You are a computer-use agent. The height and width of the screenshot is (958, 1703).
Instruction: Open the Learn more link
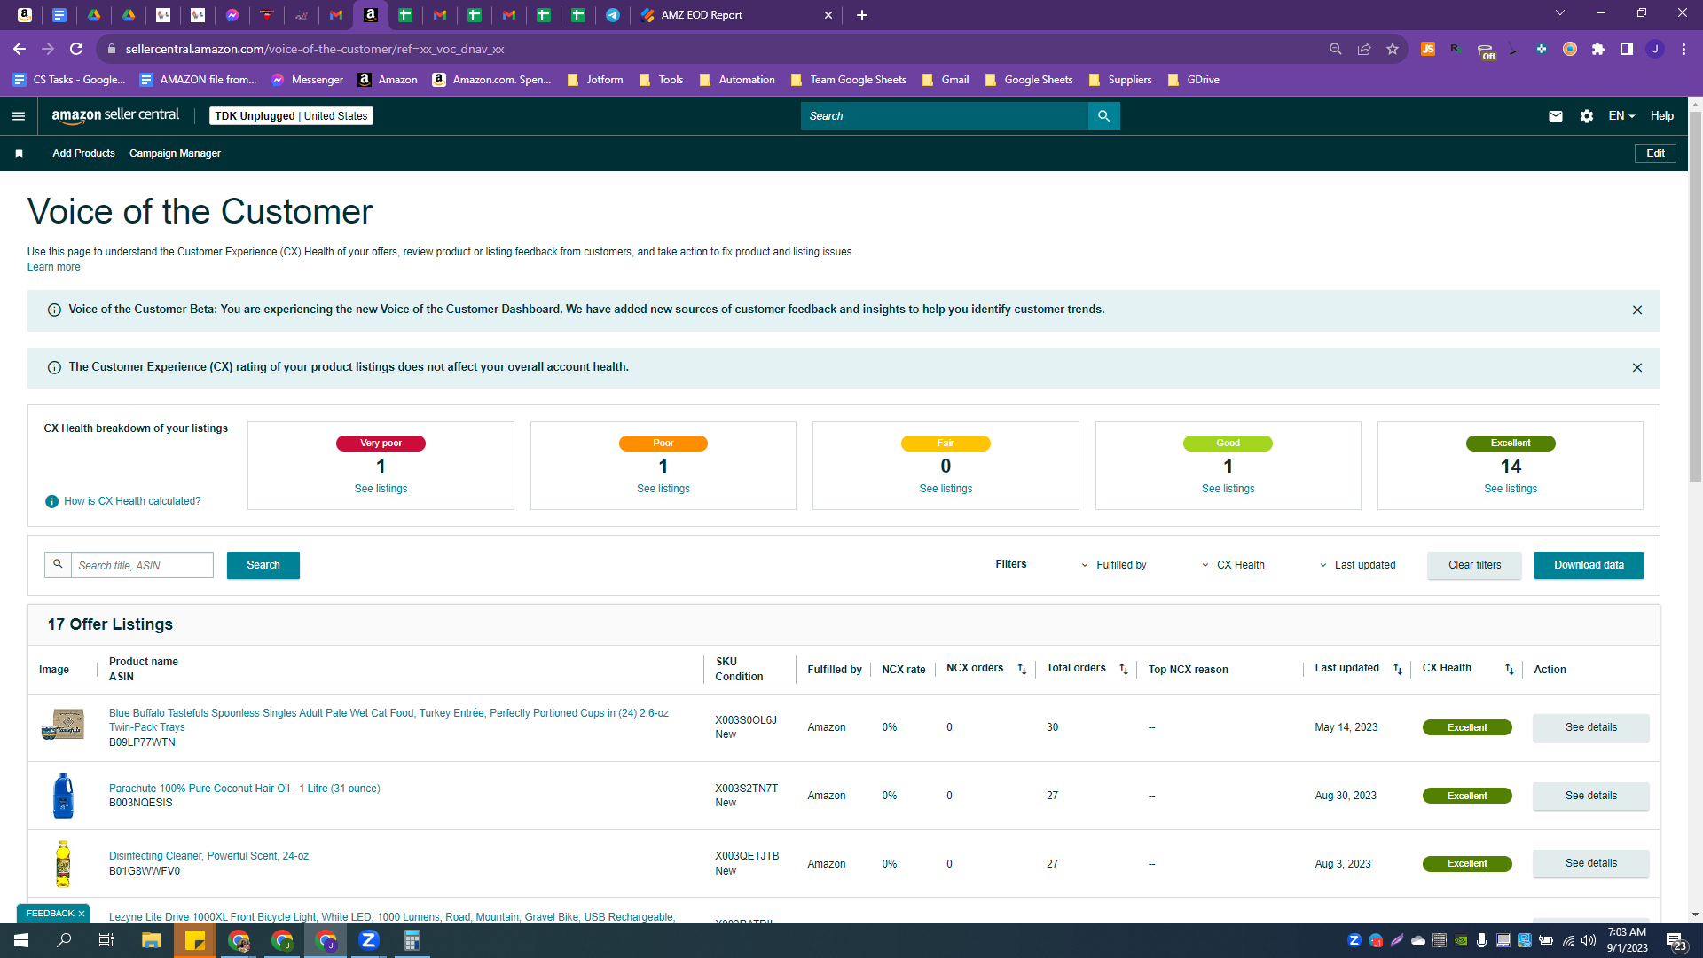(x=53, y=267)
